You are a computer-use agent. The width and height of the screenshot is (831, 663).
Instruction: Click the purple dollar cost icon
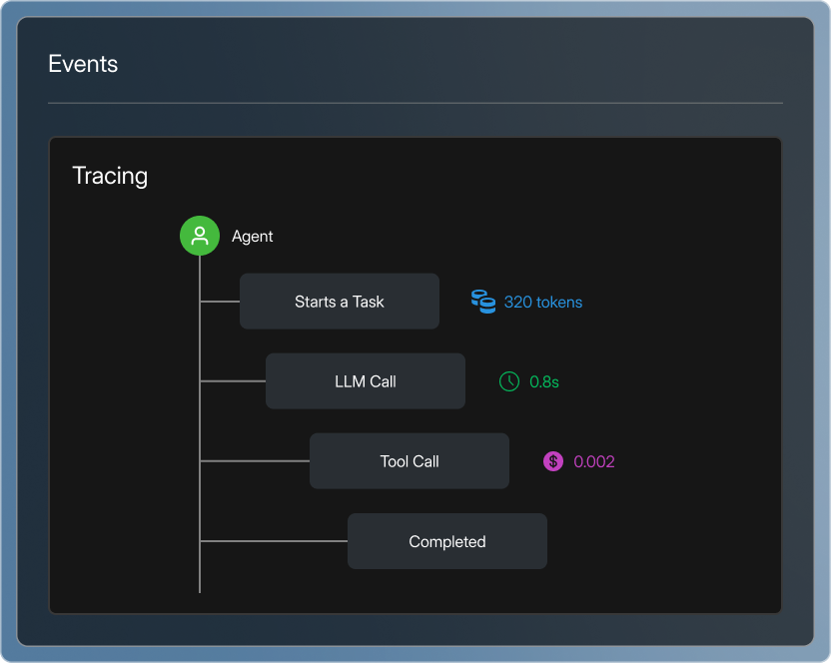553,461
